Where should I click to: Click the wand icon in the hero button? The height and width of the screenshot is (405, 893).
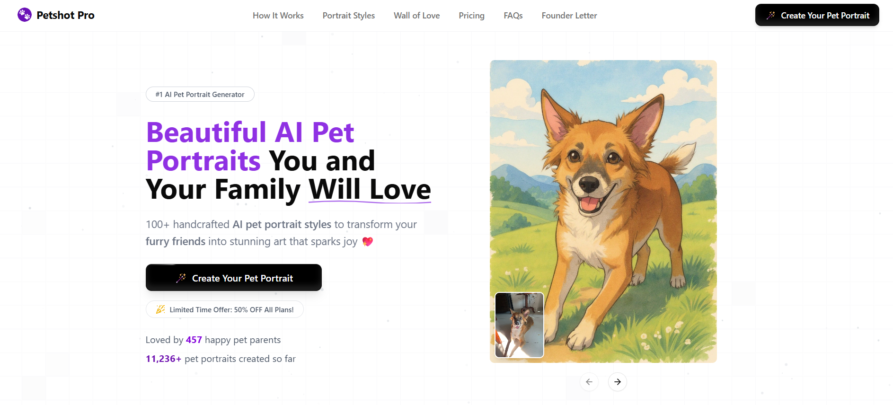[x=181, y=278]
